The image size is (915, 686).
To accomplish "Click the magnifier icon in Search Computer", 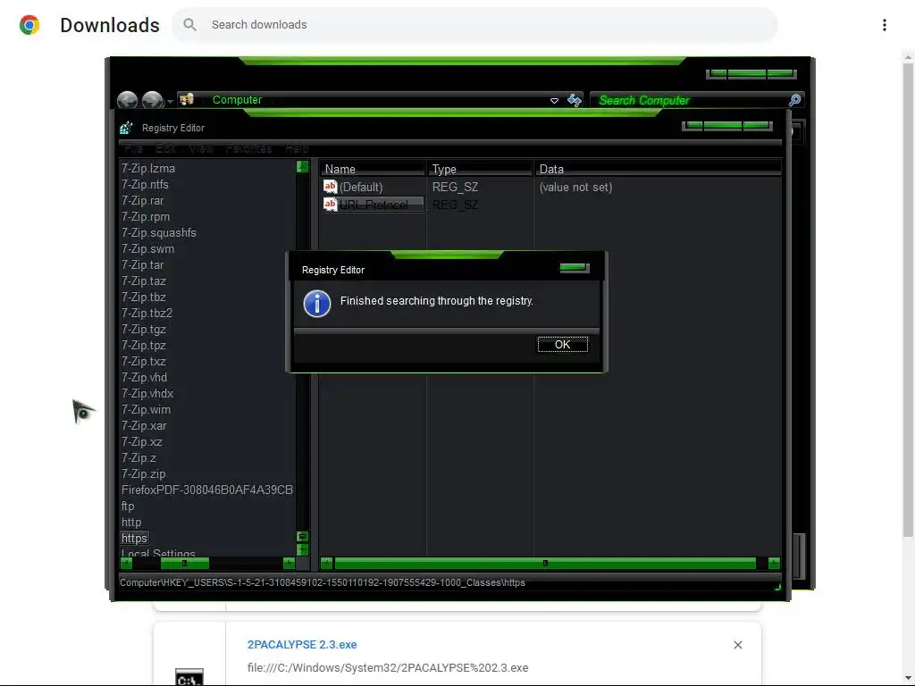I will click(794, 100).
